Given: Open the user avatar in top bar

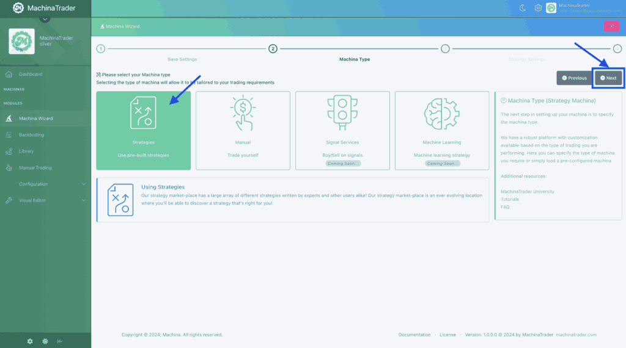Looking at the screenshot, I should tap(551, 8).
